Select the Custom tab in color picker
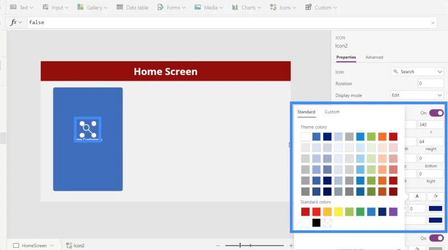448x250 pixels. [332, 112]
